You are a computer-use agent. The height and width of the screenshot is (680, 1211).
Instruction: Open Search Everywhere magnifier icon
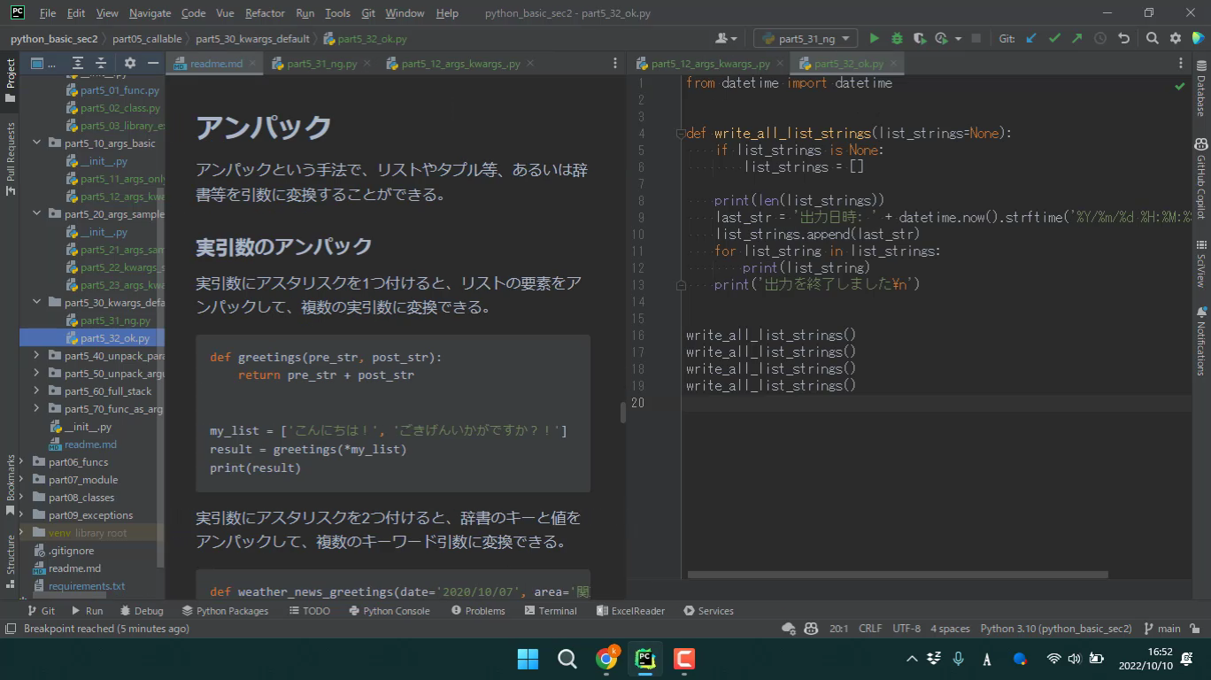(1152, 38)
